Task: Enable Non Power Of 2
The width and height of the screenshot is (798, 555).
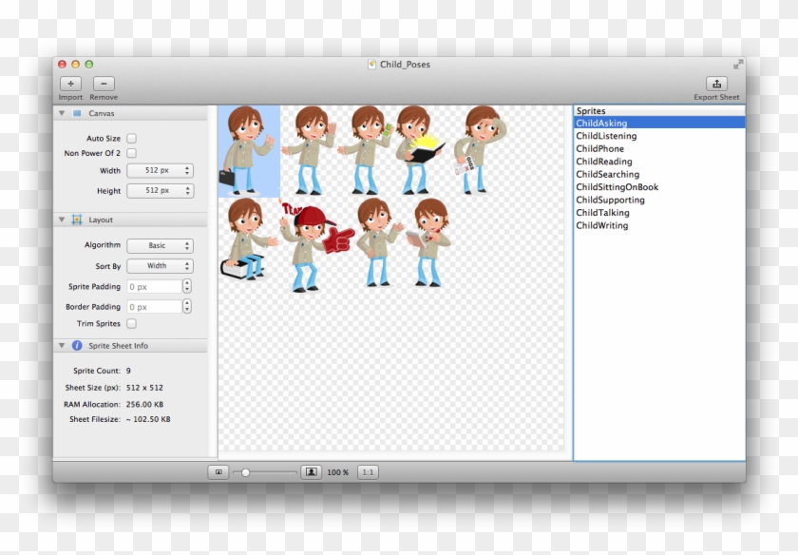Action: pos(130,153)
